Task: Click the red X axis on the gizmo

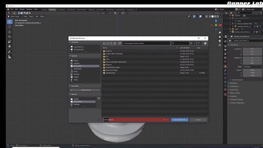Action: 220,25
